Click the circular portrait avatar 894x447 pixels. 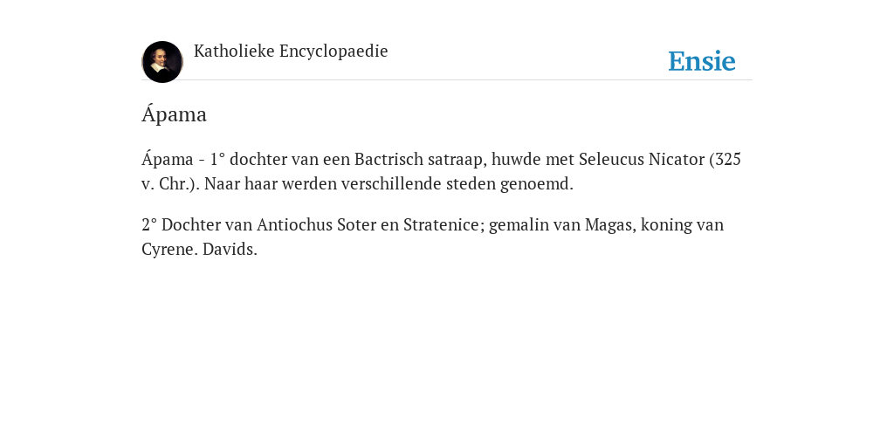coord(162,62)
